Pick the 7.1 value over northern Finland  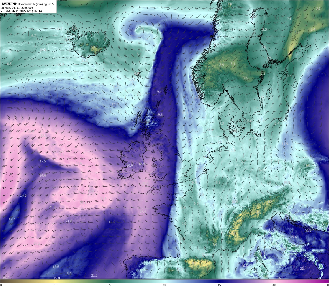click(x=289, y=19)
